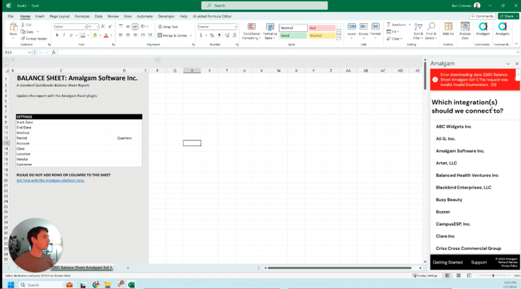Click Support in the Amalgam pane
Screen dimensions: 521x289
click(479, 262)
